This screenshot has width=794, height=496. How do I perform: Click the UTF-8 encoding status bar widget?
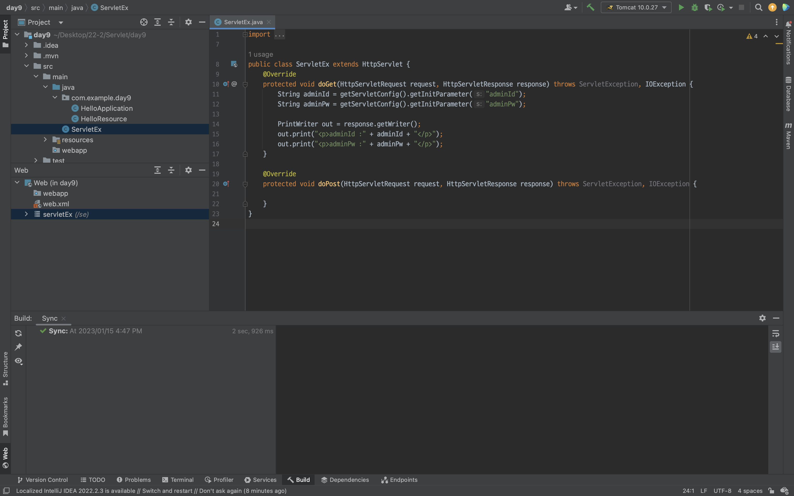722,491
